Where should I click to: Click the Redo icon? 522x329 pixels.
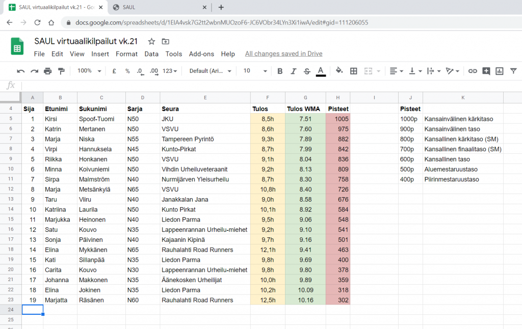click(34, 71)
